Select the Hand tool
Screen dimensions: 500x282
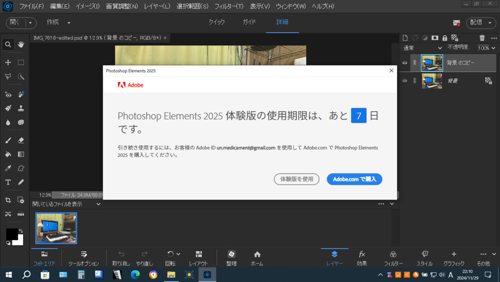tap(21, 44)
